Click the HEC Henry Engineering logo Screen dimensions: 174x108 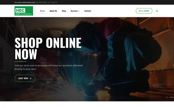pos(24,11)
